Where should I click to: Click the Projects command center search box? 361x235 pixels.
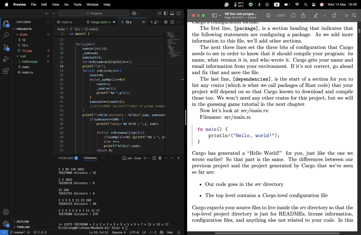click(94, 13)
